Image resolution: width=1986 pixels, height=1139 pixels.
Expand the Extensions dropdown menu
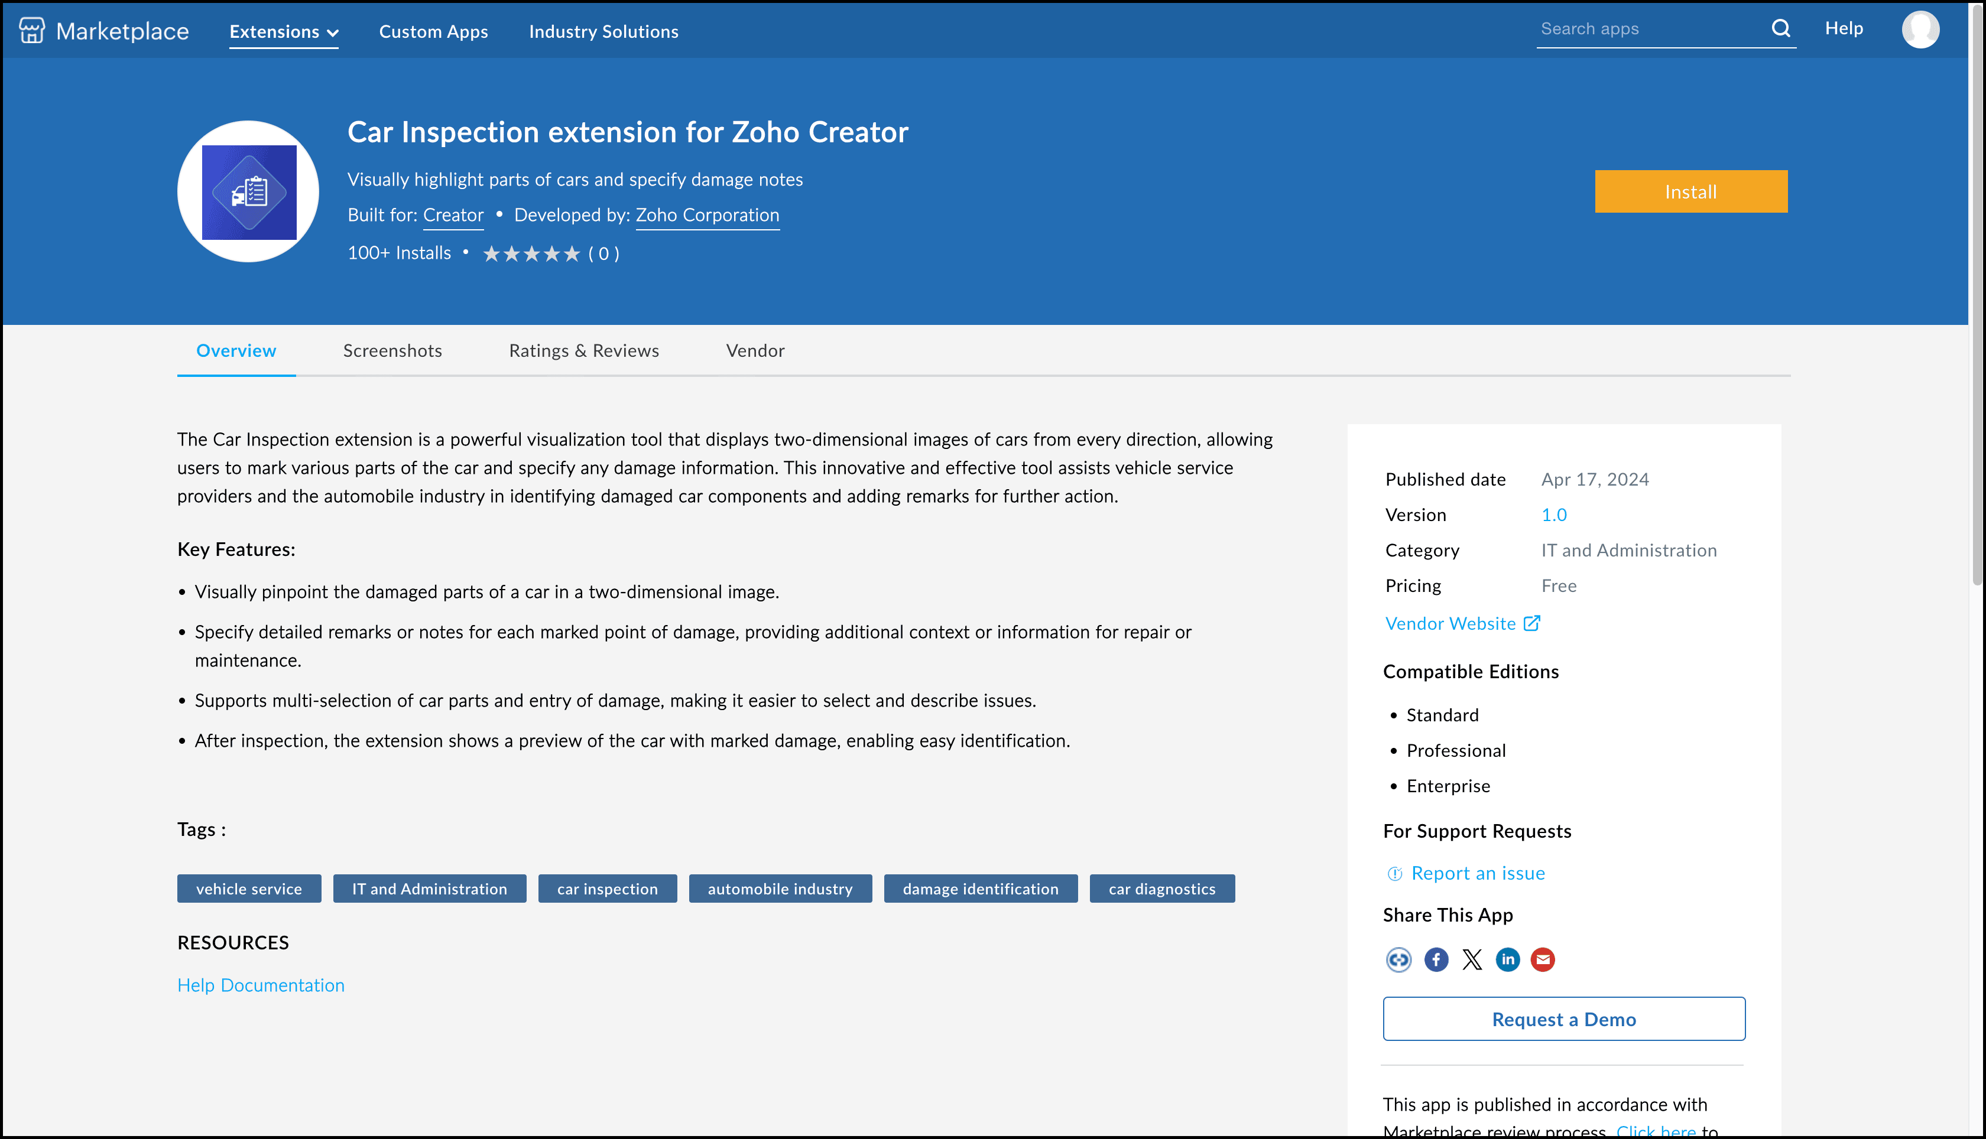(x=283, y=32)
